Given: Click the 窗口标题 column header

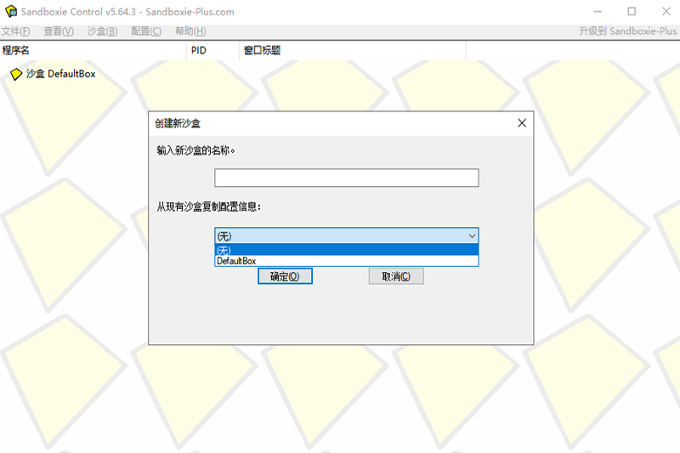Looking at the screenshot, I should point(353,50).
